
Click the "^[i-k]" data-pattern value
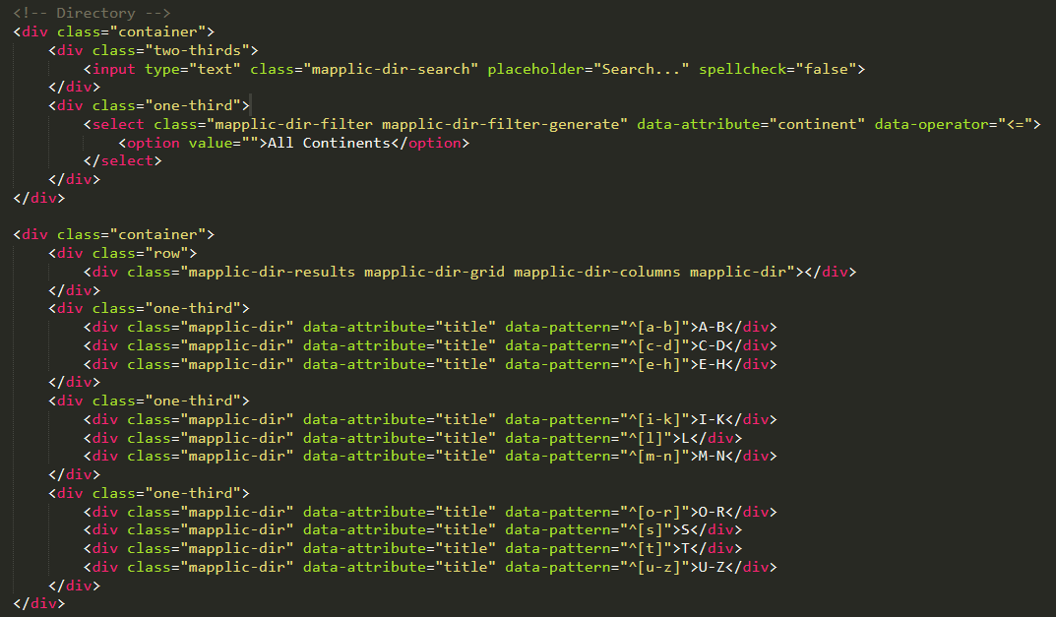pos(651,419)
